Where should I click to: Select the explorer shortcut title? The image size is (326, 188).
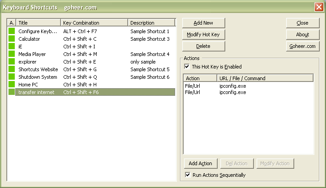(x=27, y=62)
